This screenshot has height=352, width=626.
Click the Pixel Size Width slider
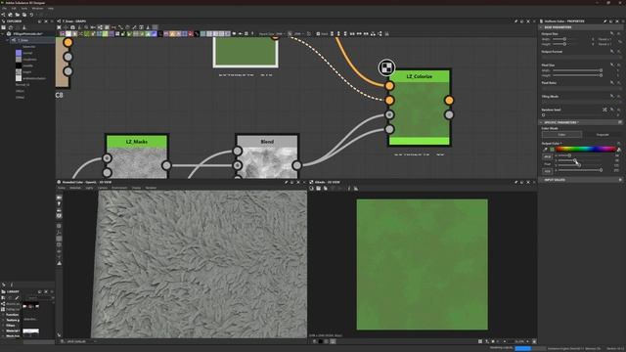point(577,70)
